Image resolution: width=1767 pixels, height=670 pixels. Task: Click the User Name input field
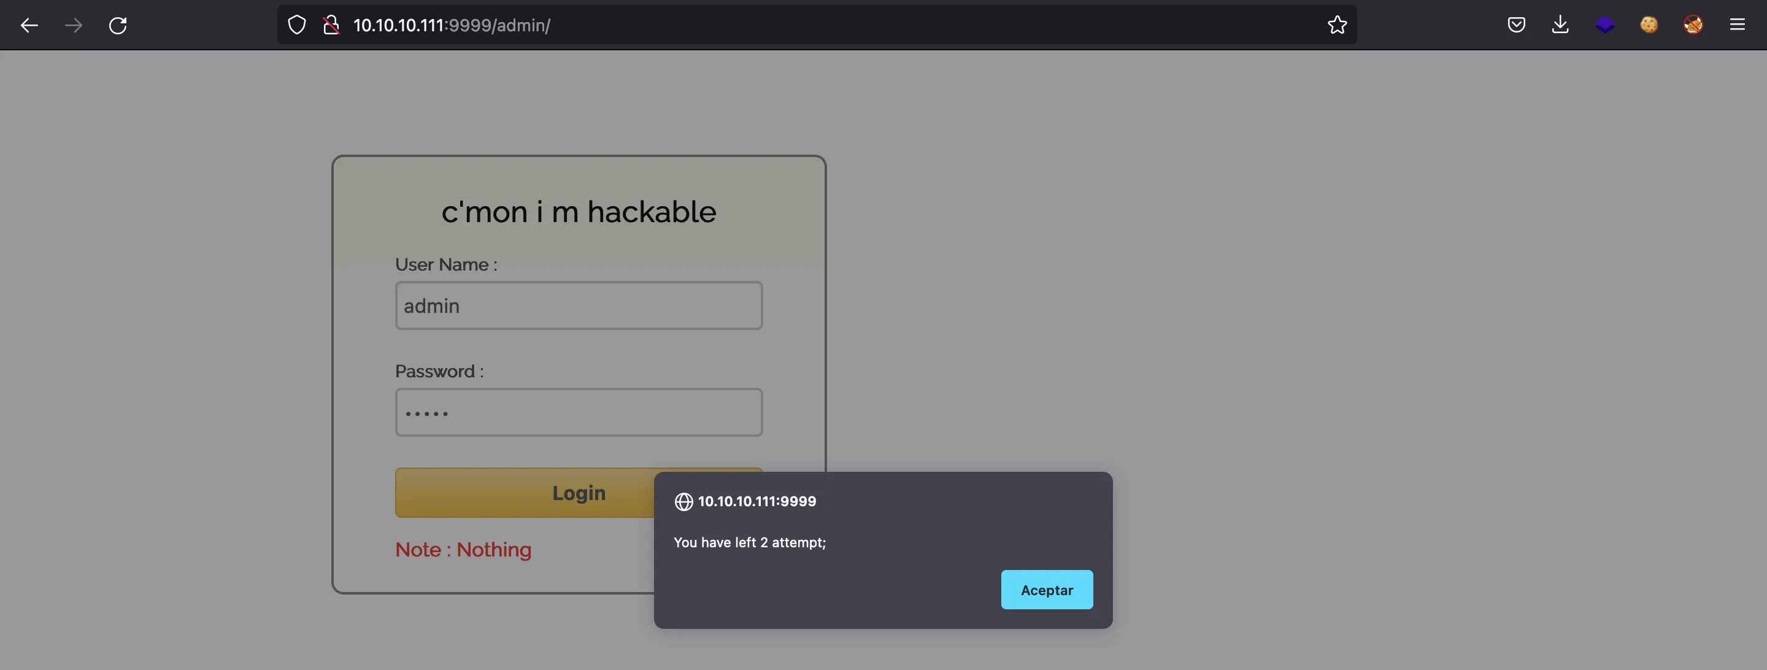[578, 305]
